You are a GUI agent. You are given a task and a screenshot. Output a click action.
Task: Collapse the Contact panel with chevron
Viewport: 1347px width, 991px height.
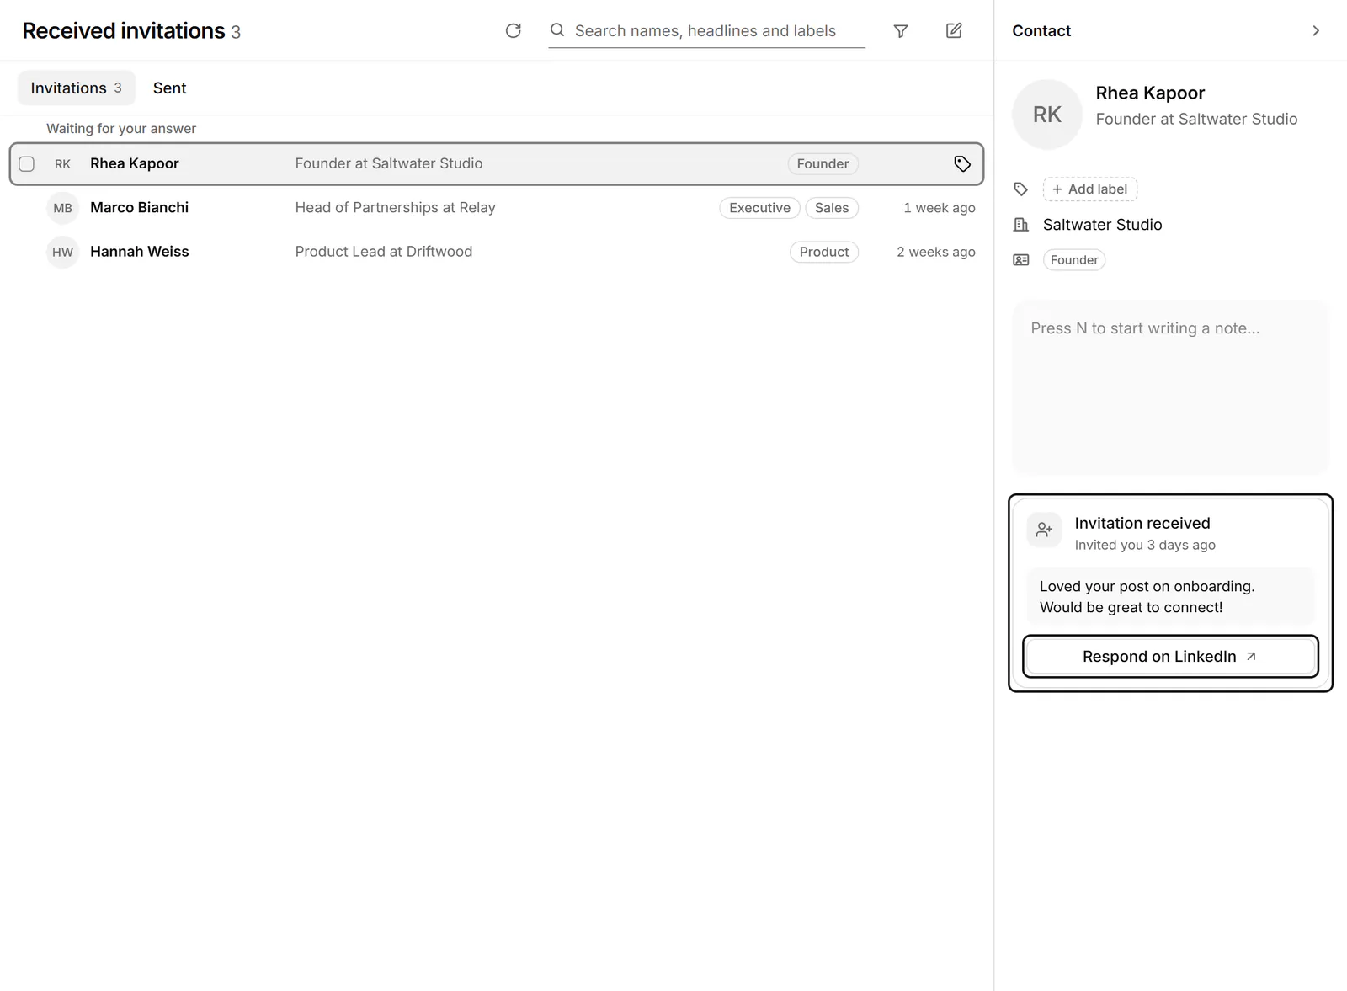[x=1316, y=31]
